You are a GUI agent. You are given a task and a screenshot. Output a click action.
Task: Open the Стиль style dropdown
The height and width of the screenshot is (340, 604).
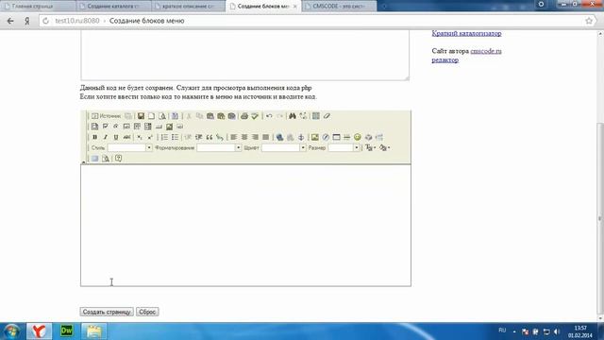point(130,147)
